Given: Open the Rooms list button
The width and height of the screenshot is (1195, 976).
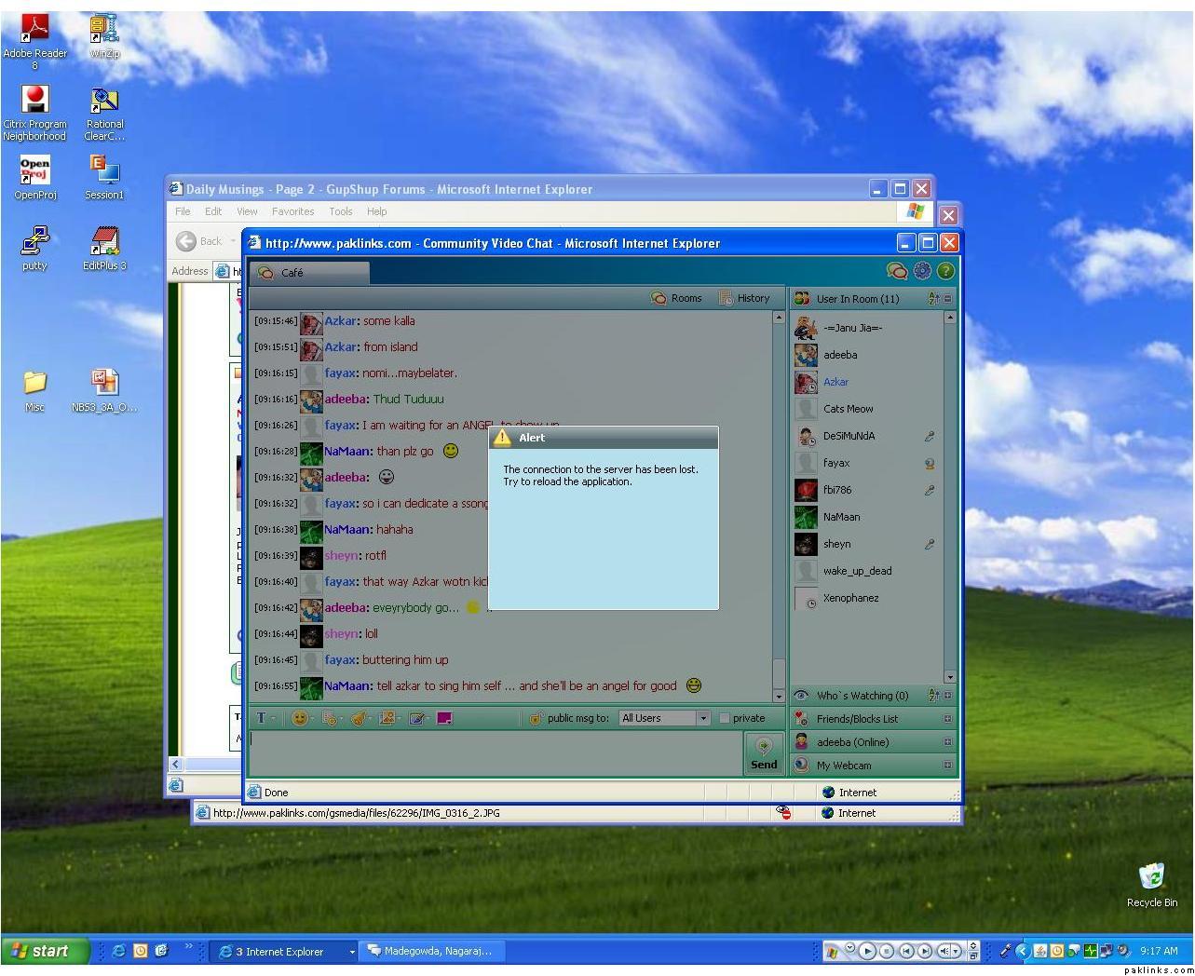Looking at the screenshot, I should coord(677,298).
